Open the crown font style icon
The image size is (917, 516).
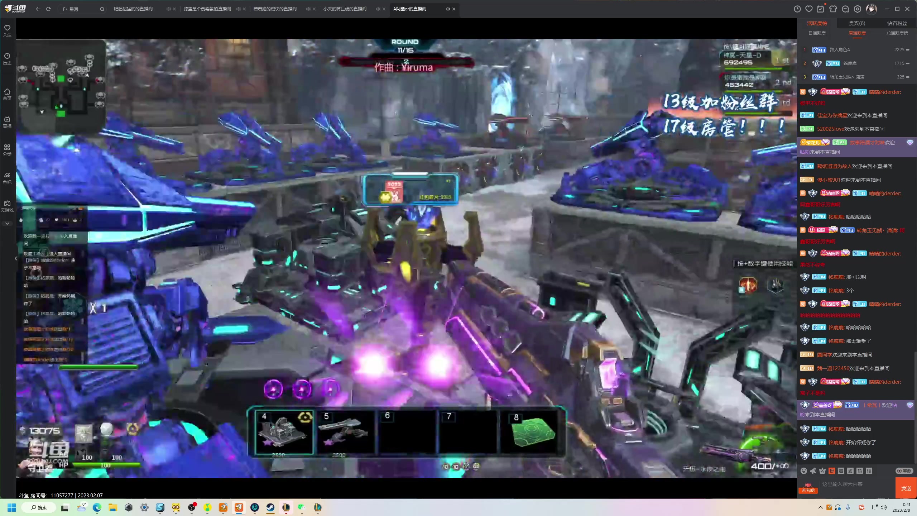pyautogui.click(x=822, y=471)
